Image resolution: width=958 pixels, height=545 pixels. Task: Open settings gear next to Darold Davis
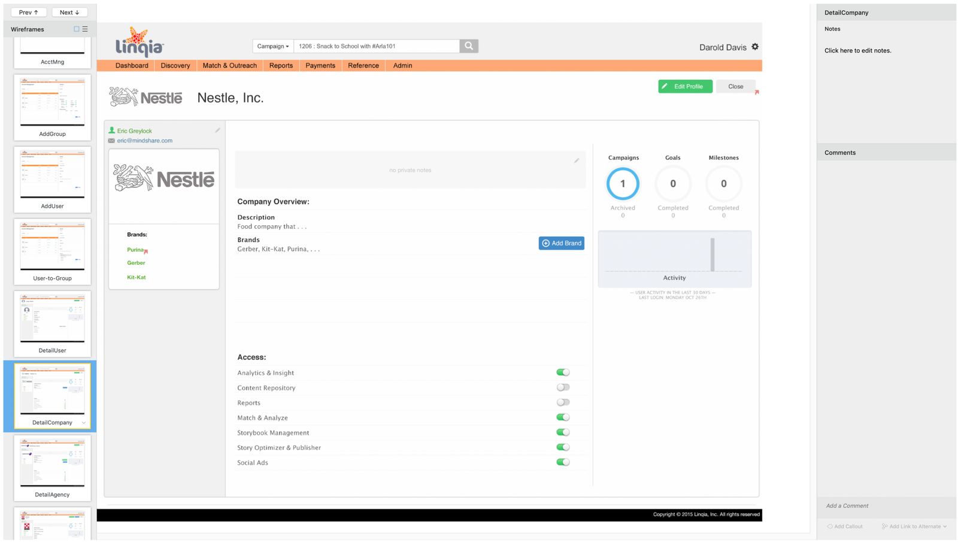[755, 47]
